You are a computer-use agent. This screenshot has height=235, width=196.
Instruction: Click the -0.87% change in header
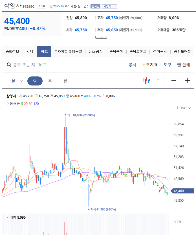[38, 28]
